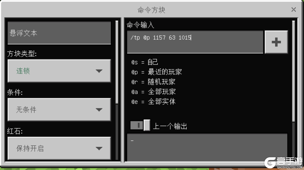Open the block type dropdown showing 连锁
The height and width of the screenshot is (170, 304).
[59, 71]
